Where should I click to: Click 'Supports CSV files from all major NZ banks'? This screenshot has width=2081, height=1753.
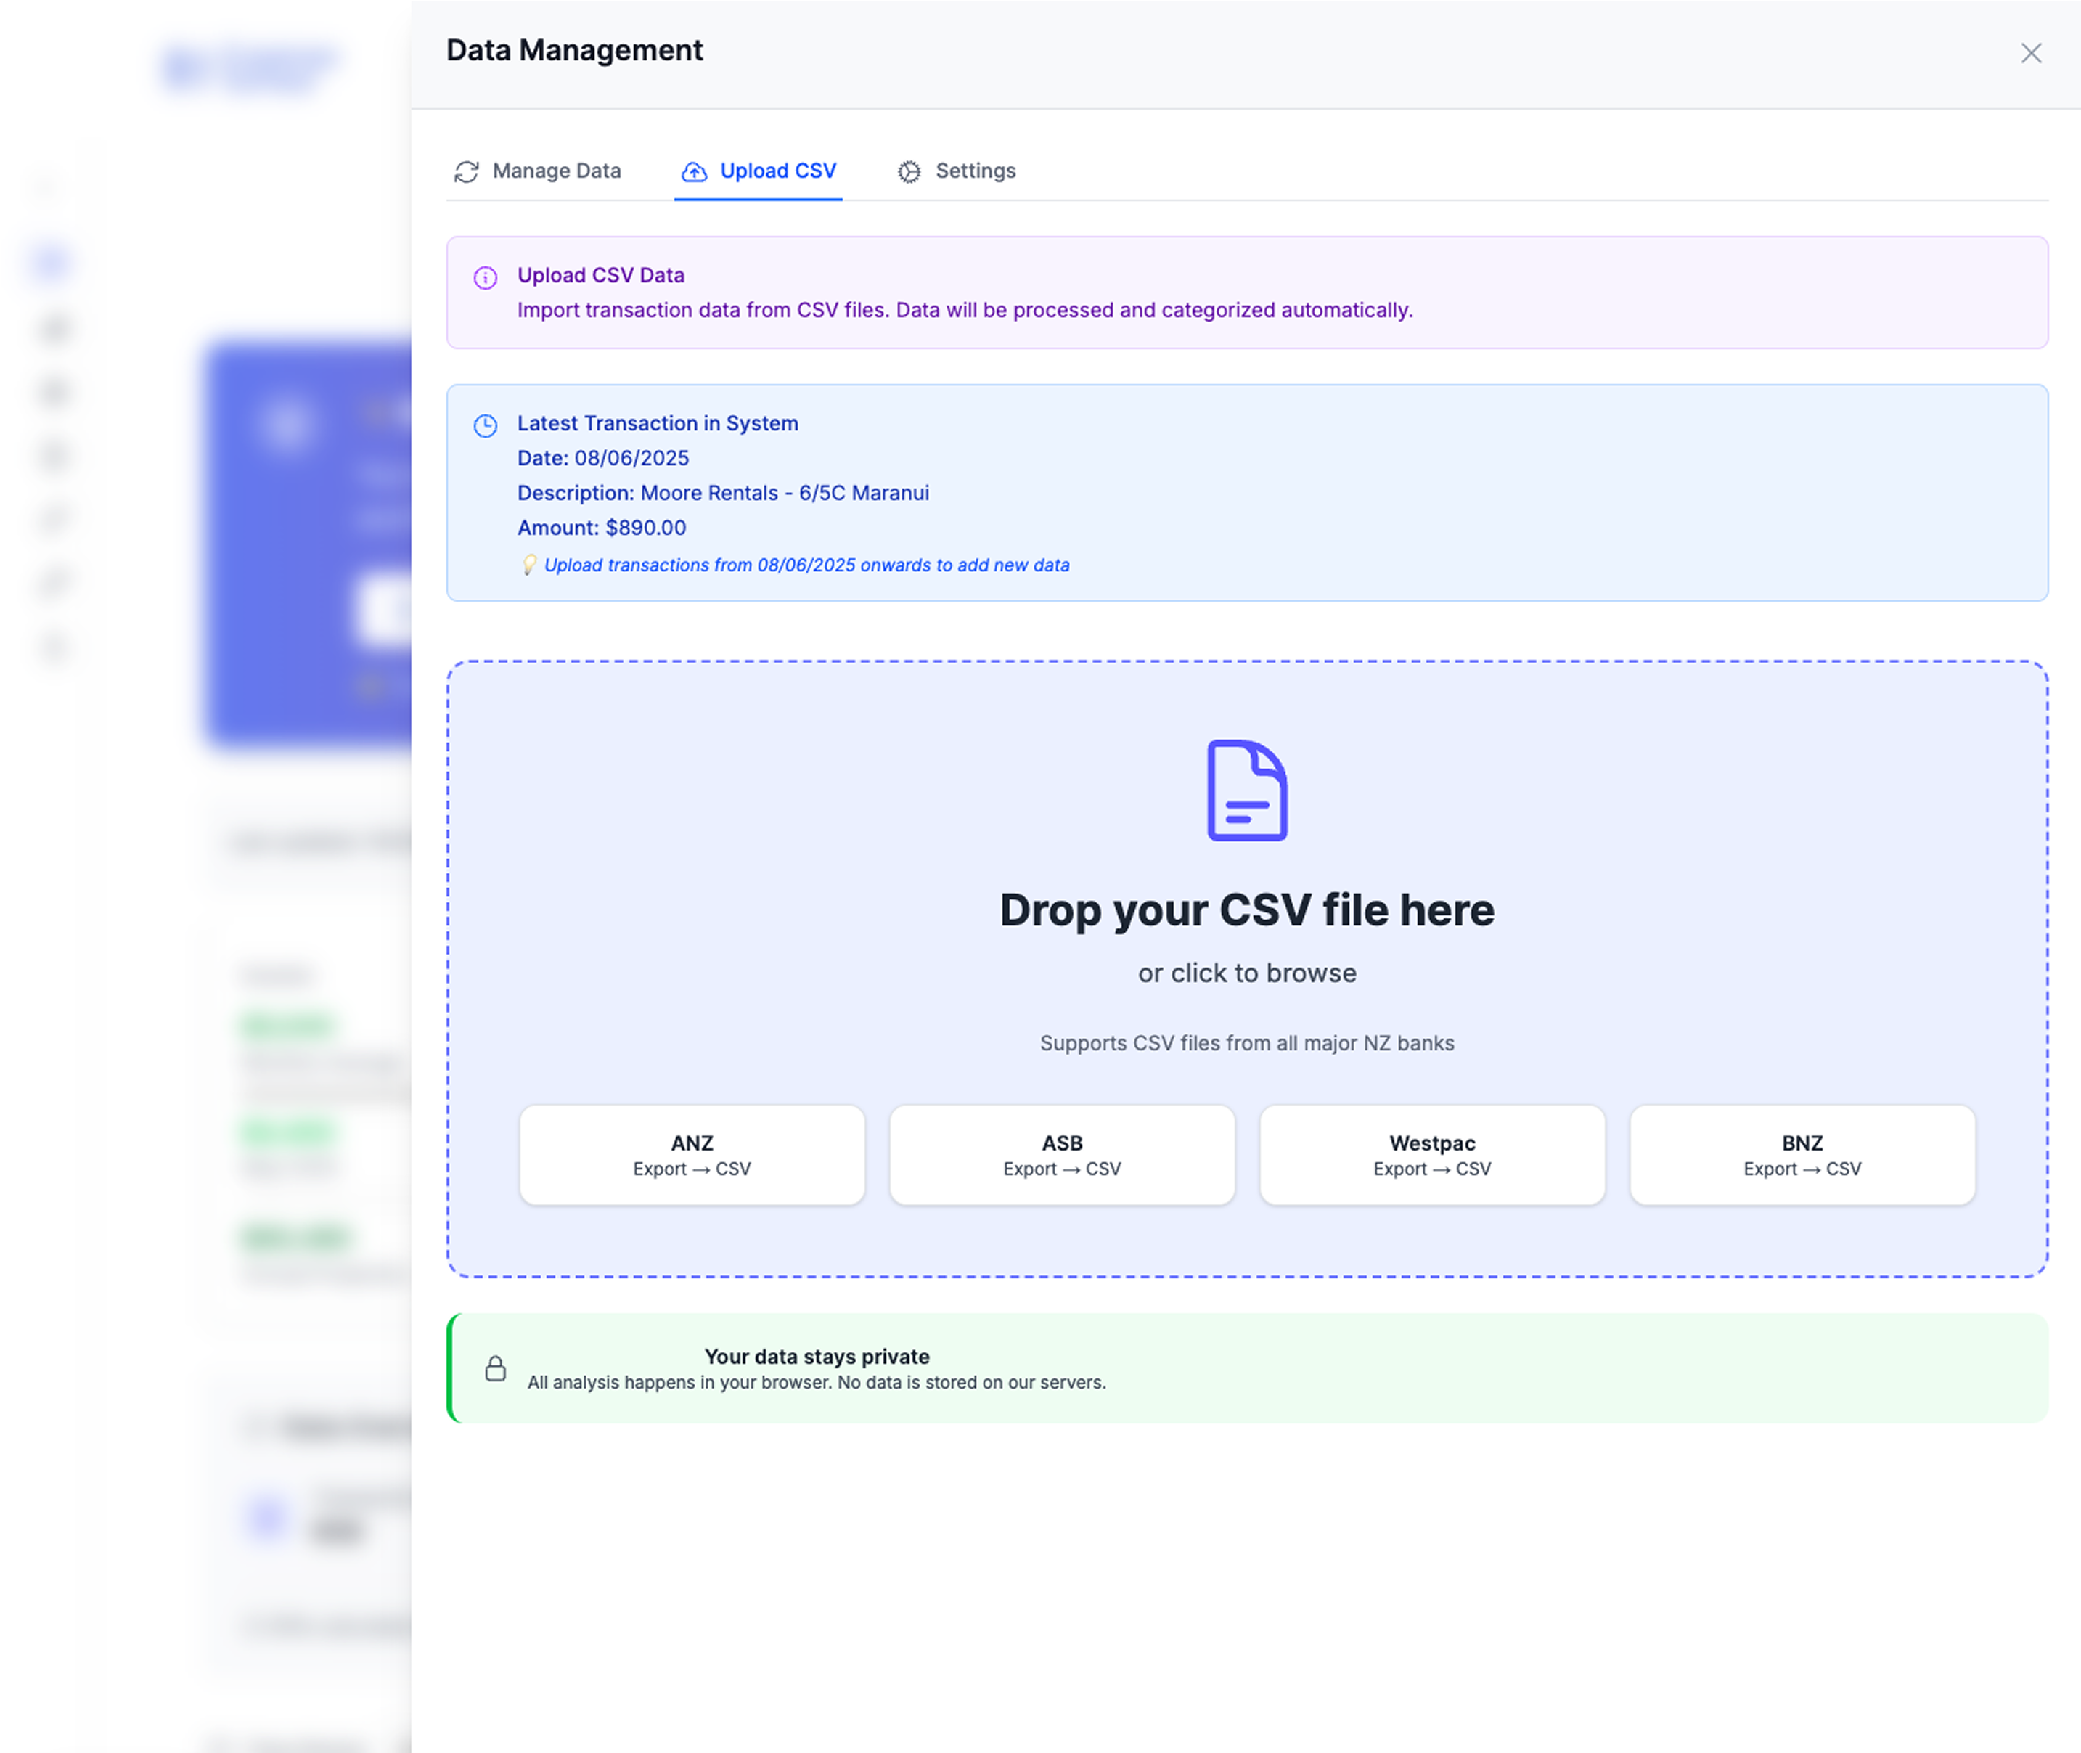tap(1247, 1042)
